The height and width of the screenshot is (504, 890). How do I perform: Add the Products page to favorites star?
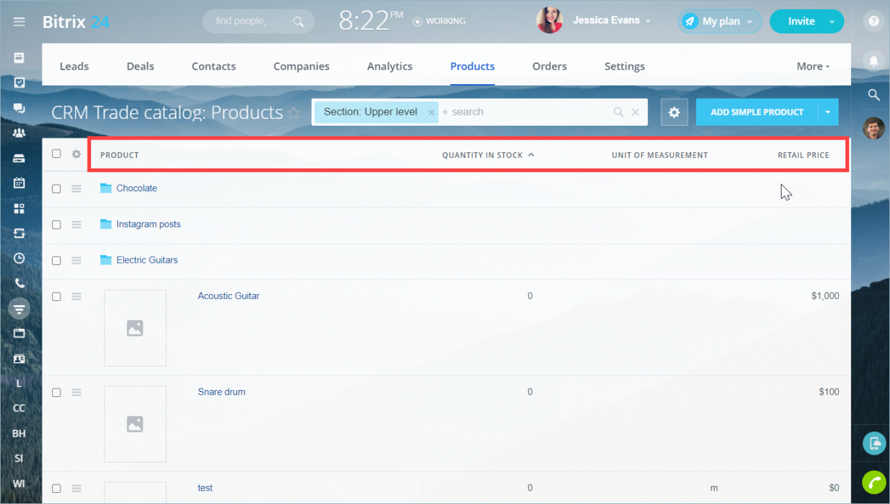point(294,113)
